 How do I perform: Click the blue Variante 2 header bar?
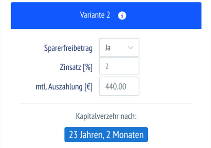tap(51, 16)
